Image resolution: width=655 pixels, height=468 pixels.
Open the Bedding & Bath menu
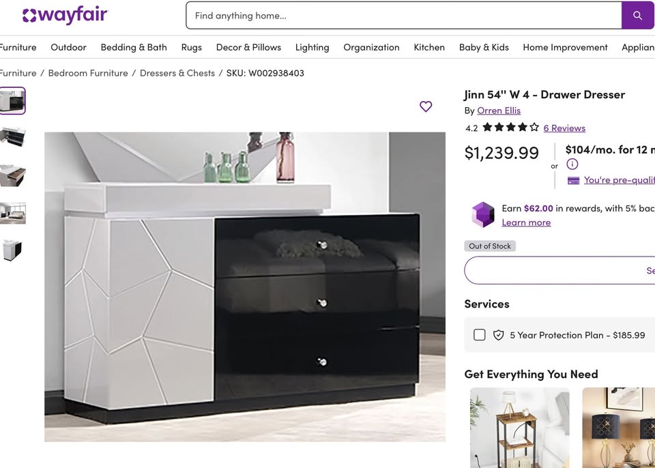click(134, 47)
